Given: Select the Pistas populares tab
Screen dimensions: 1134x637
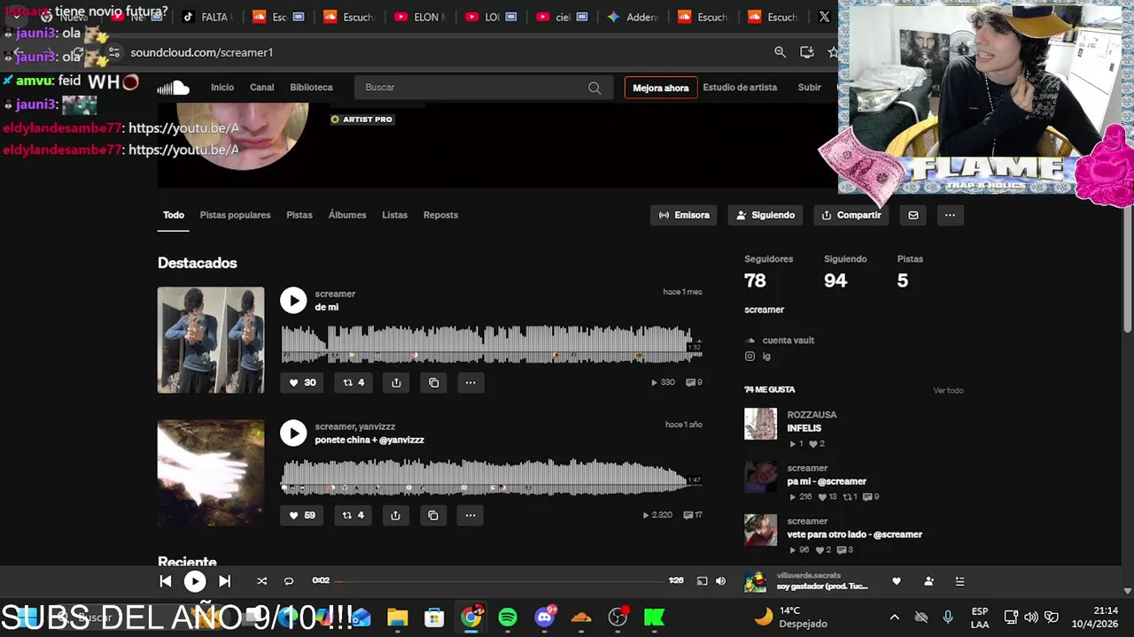Looking at the screenshot, I should click(x=235, y=215).
